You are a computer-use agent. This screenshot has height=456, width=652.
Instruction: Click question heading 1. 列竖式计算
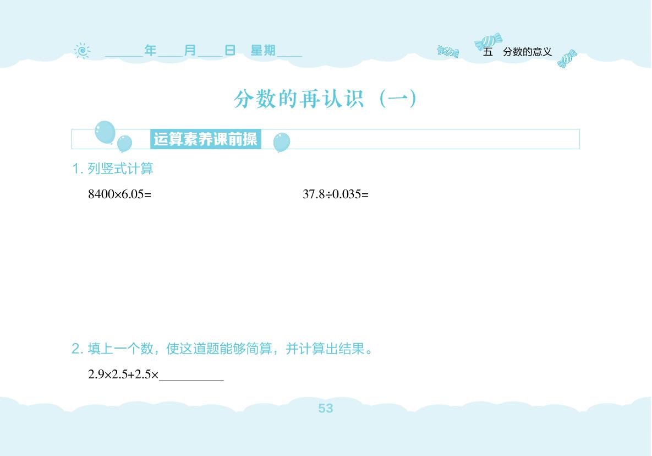click(113, 169)
